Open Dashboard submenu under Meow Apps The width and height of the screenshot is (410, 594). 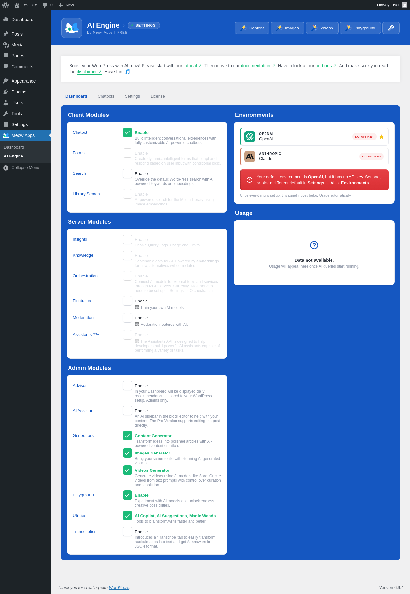click(14, 147)
